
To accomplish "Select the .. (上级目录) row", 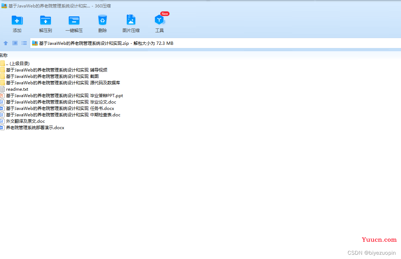I will click(x=18, y=63).
